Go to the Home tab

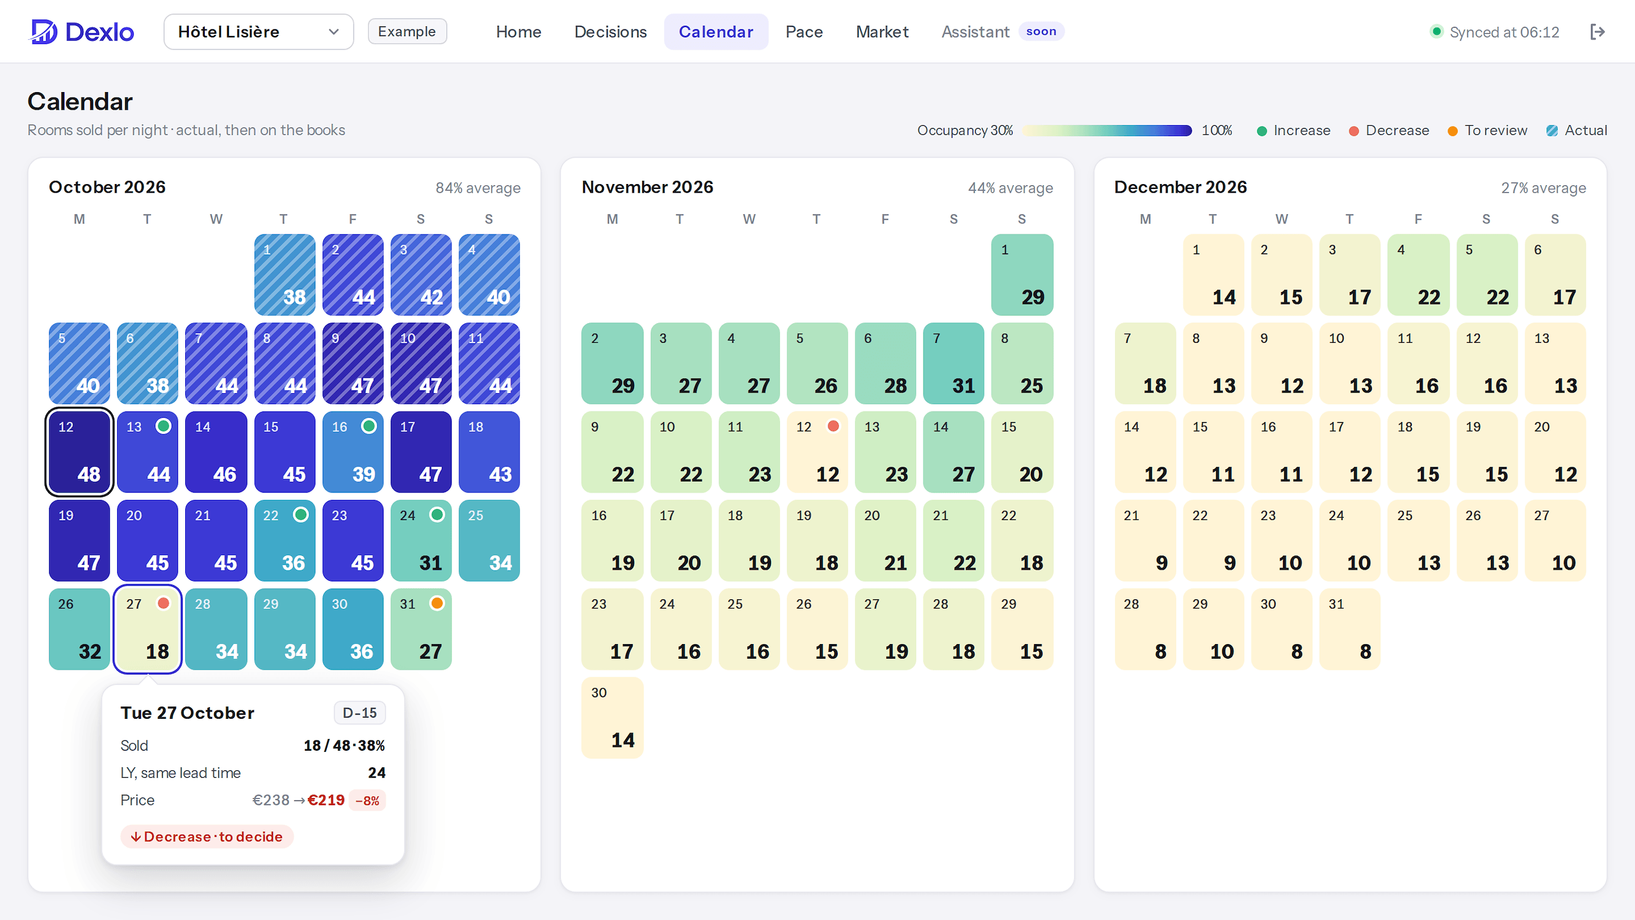tap(519, 32)
